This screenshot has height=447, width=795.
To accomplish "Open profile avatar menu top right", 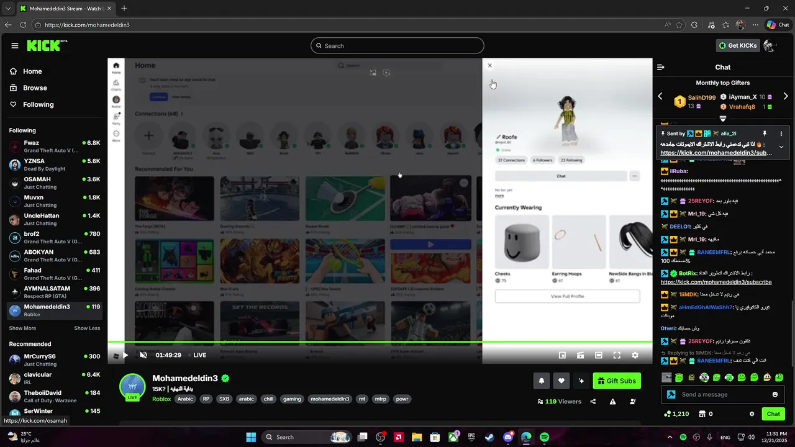I will click(x=770, y=45).
